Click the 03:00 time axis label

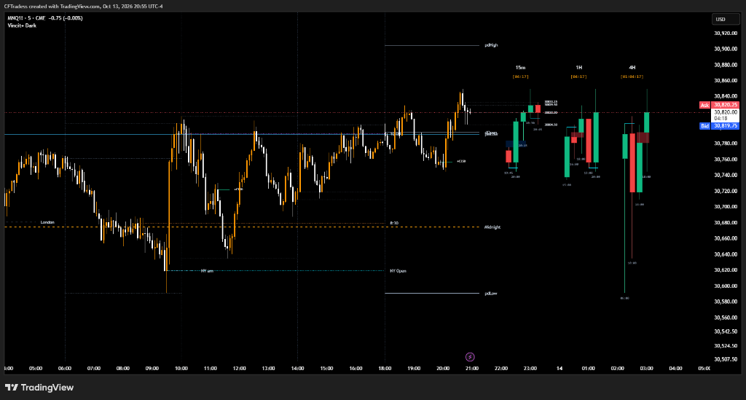[x=647, y=369]
